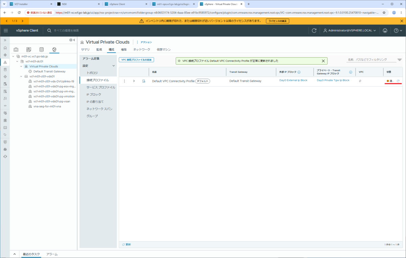
Task: Switch to Hosts and Clusters inventory view
Action: 16,50
